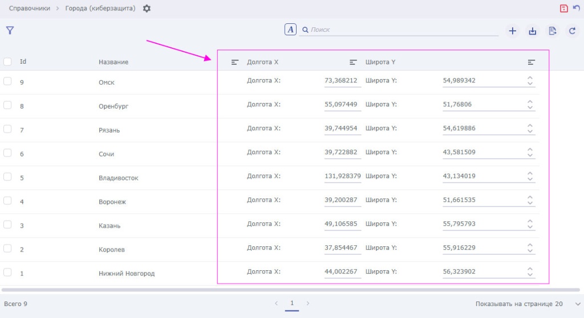This screenshot has width=584, height=318.
Task: Open column menu at far right of header
Action: pyautogui.click(x=531, y=62)
